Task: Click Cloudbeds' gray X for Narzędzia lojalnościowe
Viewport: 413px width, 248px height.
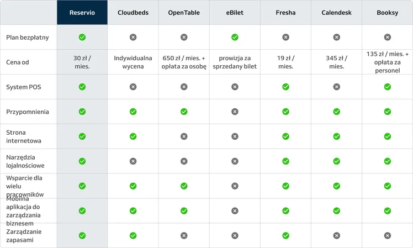Action: coord(133,161)
